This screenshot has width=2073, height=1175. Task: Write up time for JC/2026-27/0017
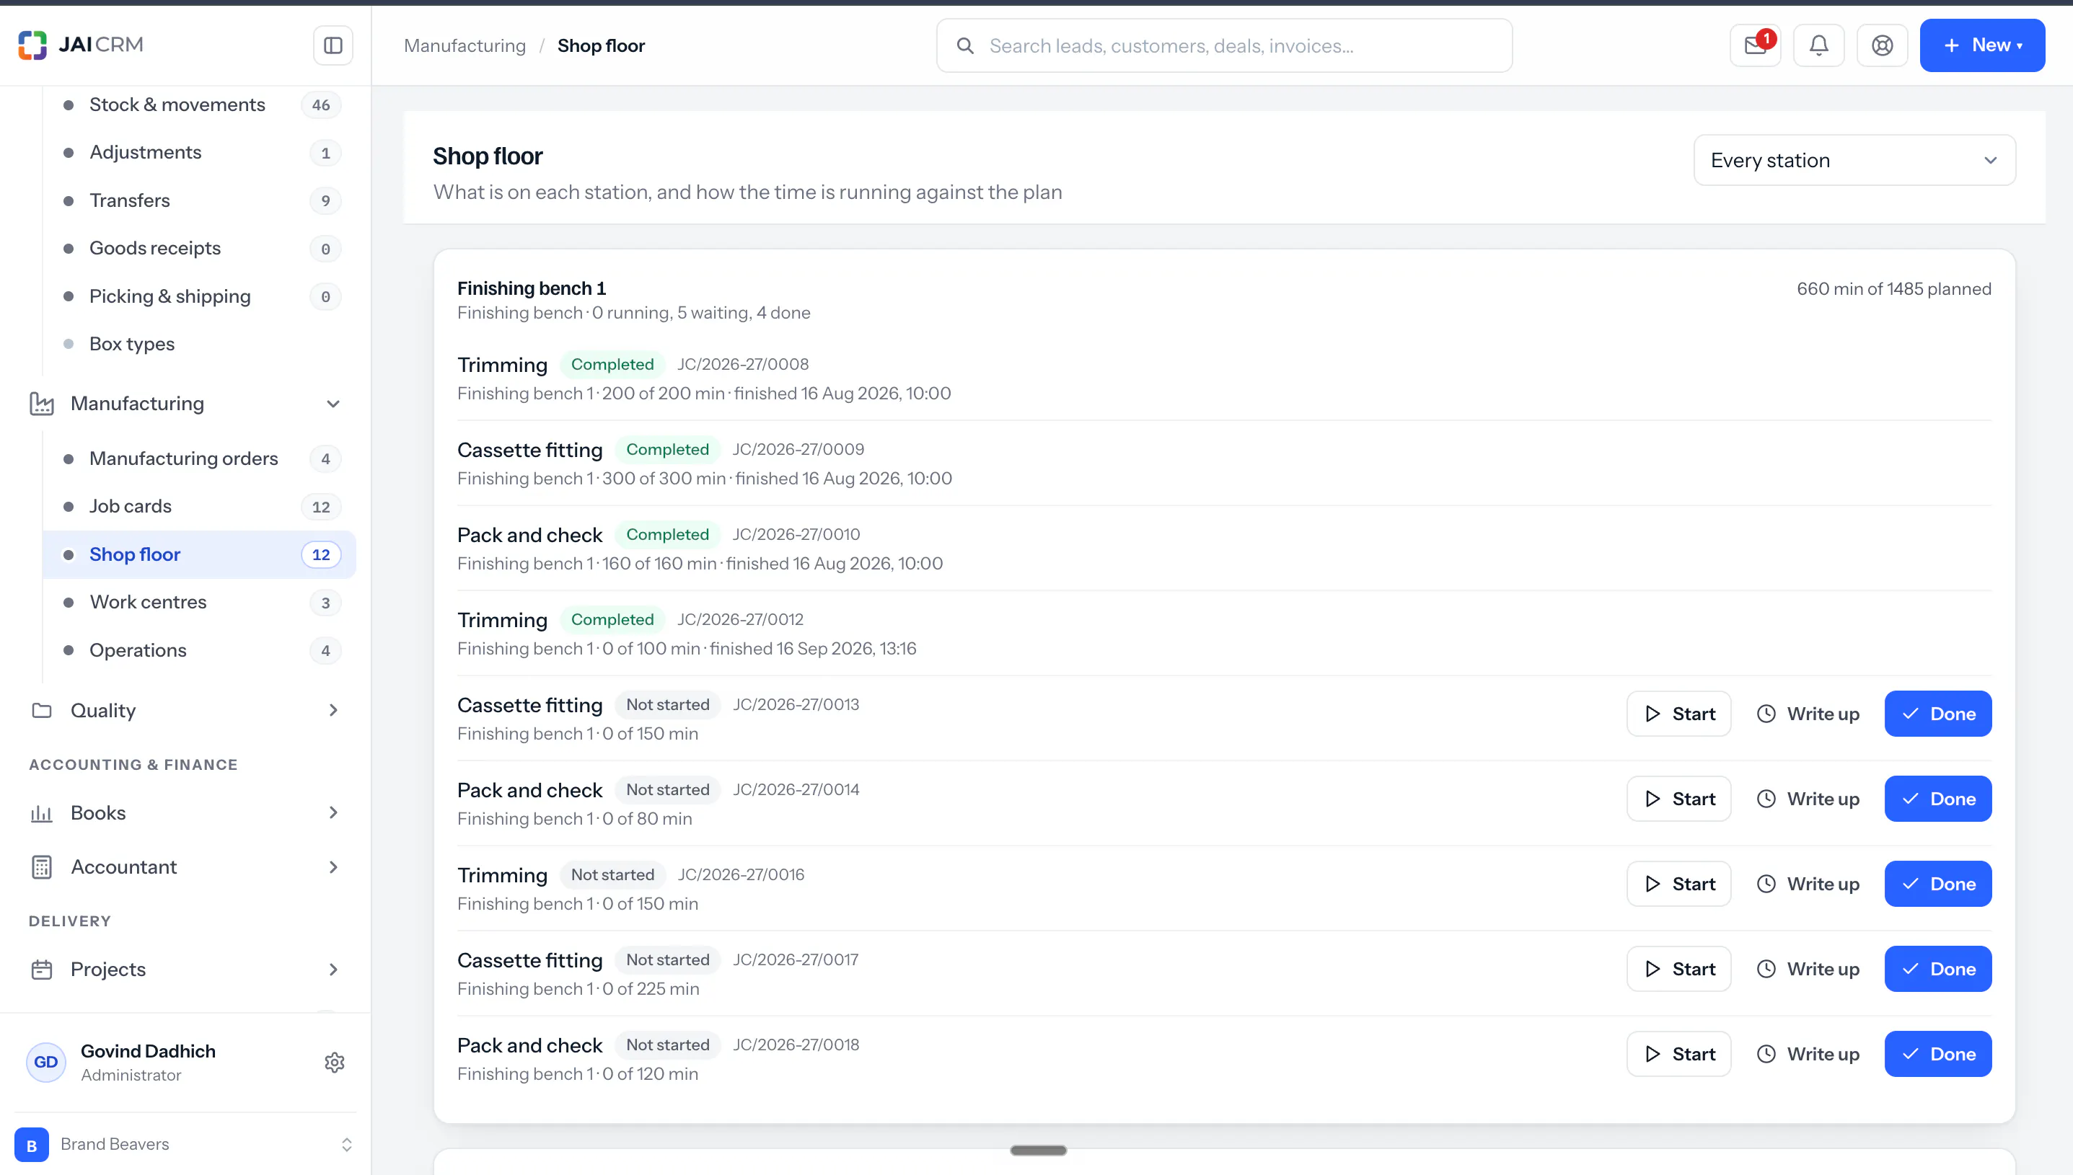click(x=1808, y=970)
